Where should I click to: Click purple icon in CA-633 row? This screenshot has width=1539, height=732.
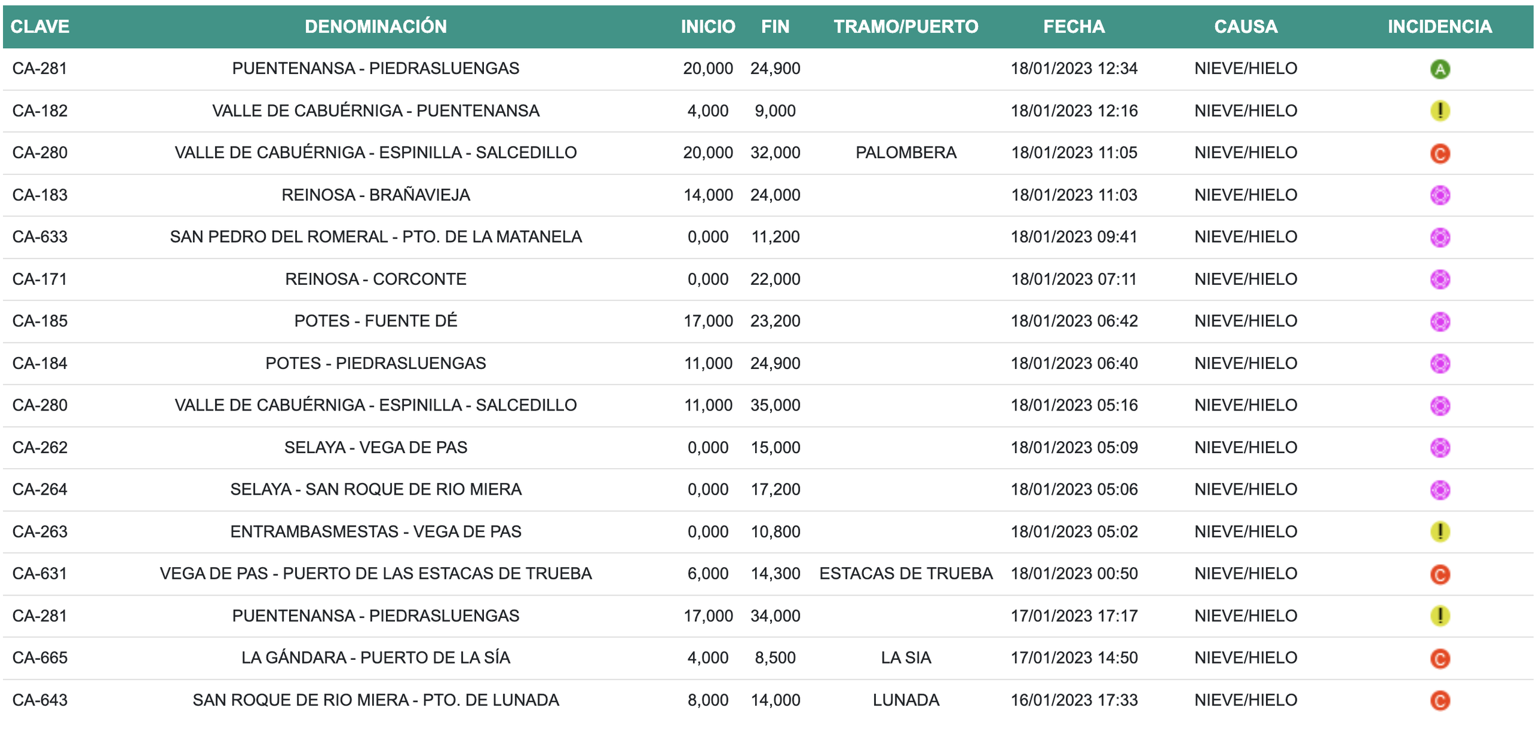point(1439,237)
